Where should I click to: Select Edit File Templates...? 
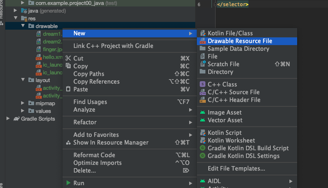point(247,169)
